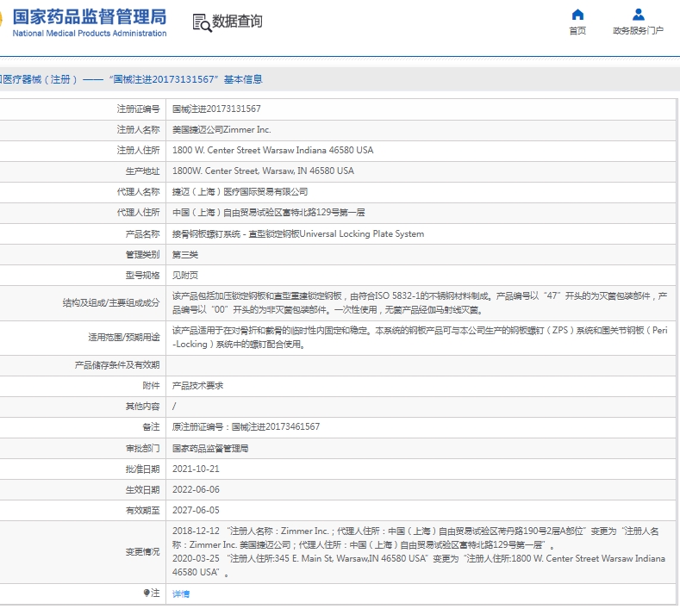Click remark 原注册证编号：国械注进20173461567

(x=246, y=426)
